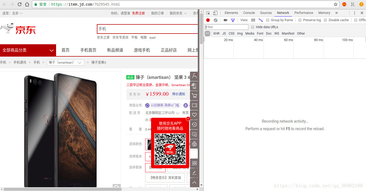Screen dimensions: 366x191
Task: Open the JD sidebar customer chat icon
Action: 195,134
